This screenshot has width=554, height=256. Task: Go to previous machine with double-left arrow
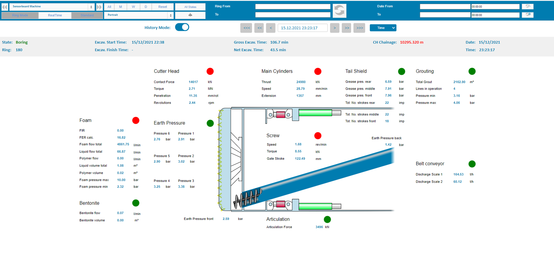[5, 7]
